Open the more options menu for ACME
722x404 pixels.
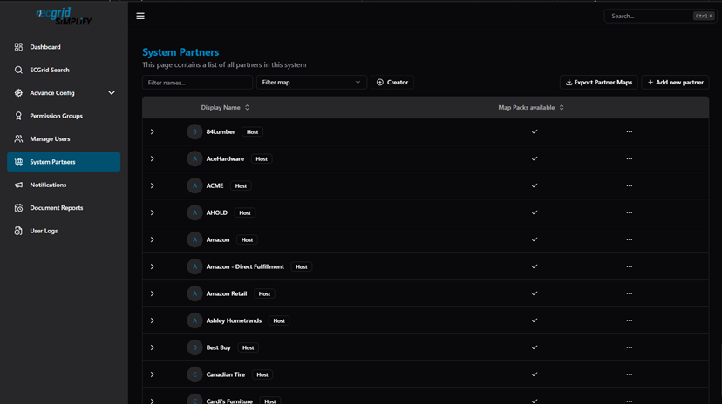pyautogui.click(x=630, y=185)
